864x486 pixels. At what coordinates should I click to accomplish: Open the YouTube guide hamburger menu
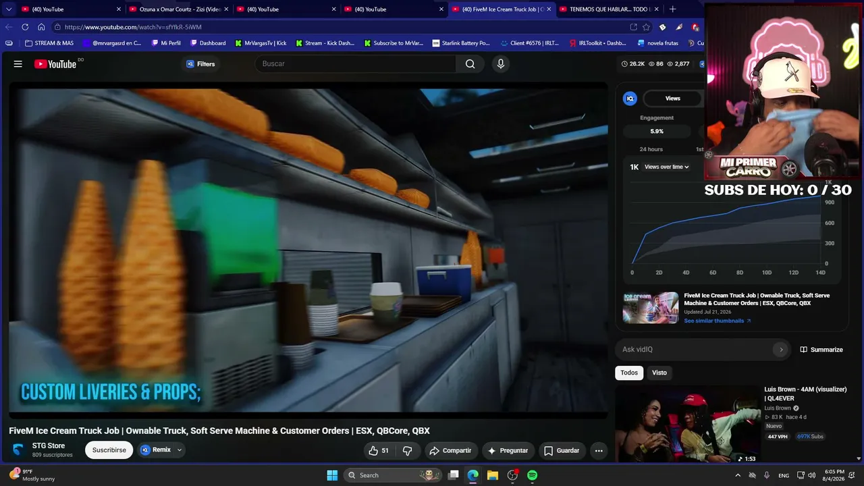point(18,64)
